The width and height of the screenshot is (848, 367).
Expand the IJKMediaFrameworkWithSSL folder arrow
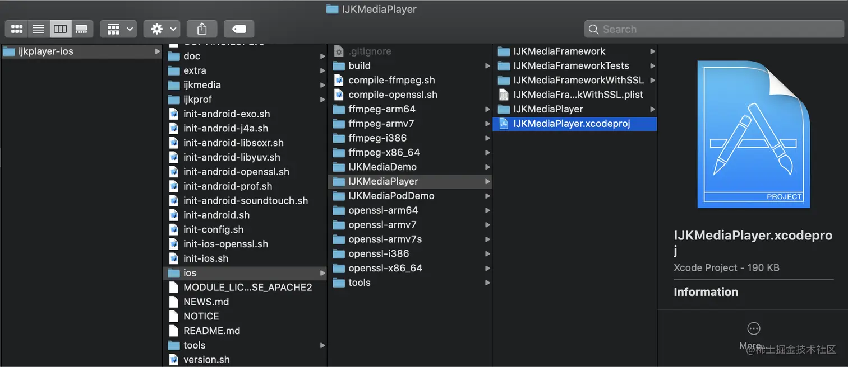[x=652, y=80]
